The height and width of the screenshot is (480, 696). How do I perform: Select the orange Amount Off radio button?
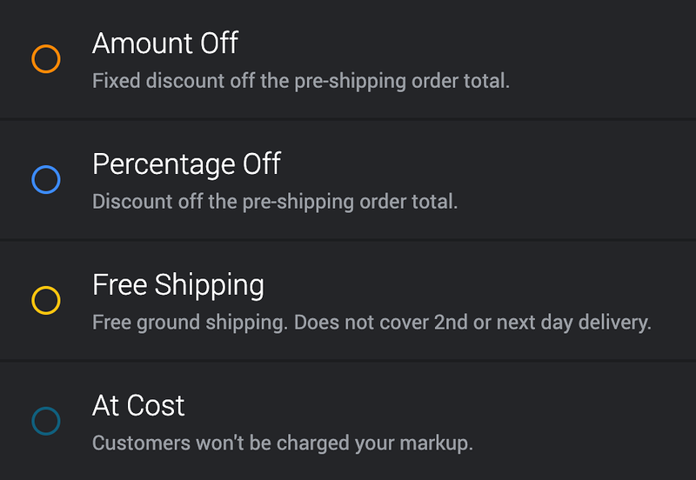pos(45,59)
